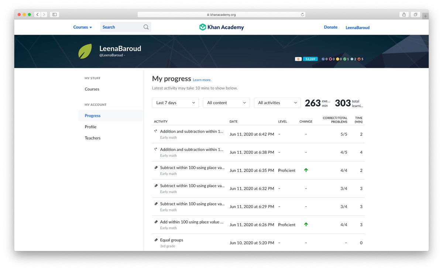Screen dimensions: 443x270
Task: Open the Safari share icon
Action: (x=404, y=14)
